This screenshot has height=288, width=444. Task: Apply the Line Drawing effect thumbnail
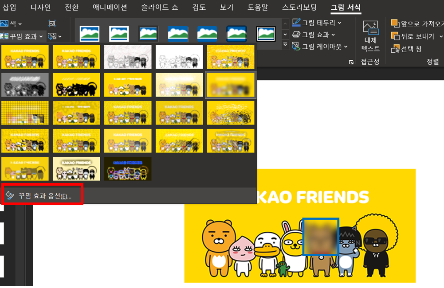[231, 57]
